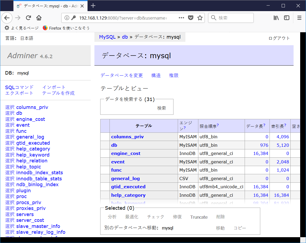Open the Library (bookshelf) icon
This screenshot has width=306, height=243.
click(x=276, y=18)
